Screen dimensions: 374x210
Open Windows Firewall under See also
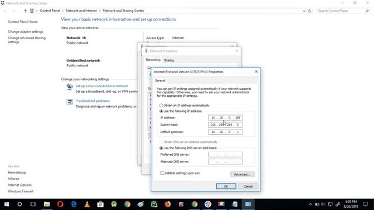point(20,191)
